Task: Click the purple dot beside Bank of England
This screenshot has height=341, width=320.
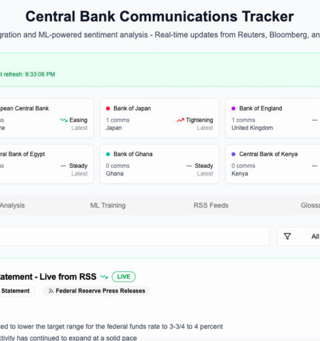Action: coord(233,108)
